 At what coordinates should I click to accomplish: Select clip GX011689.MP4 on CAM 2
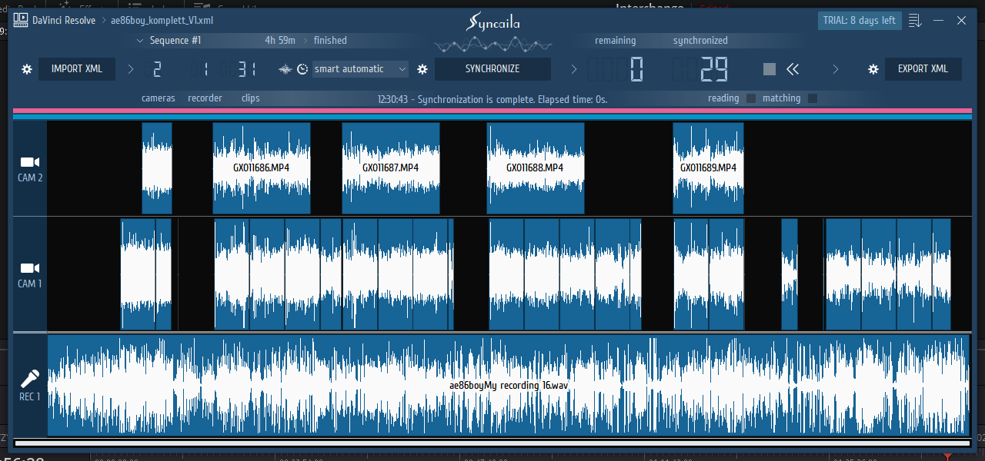(x=709, y=167)
